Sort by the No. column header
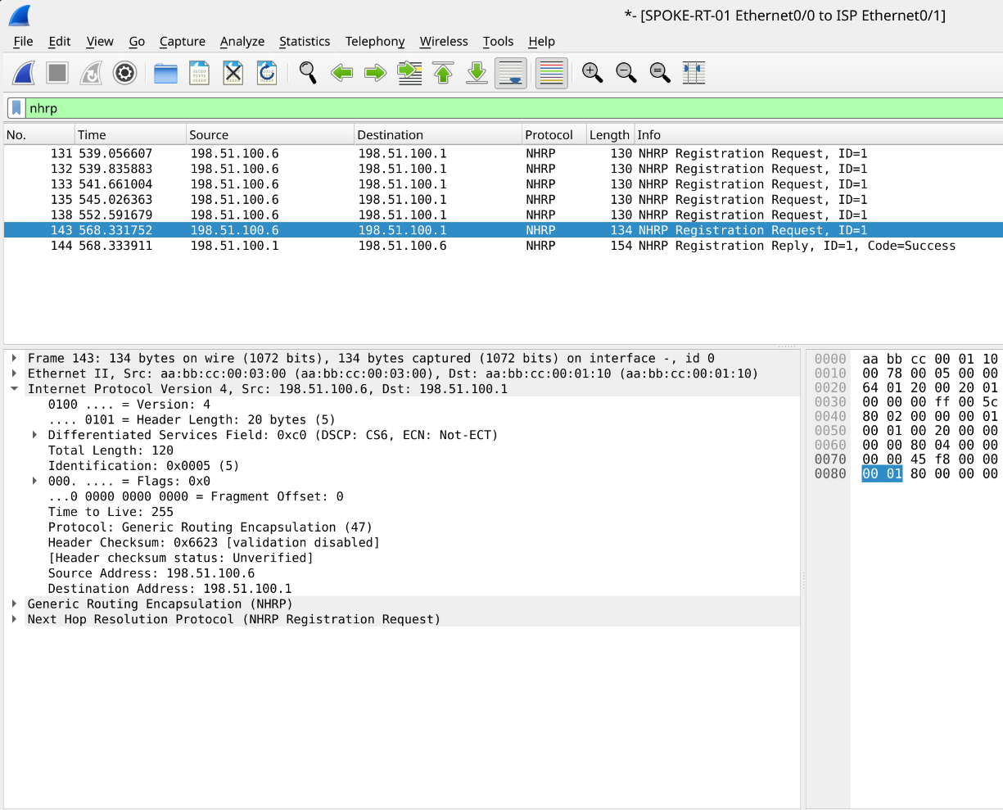1003x810 pixels. pos(39,135)
